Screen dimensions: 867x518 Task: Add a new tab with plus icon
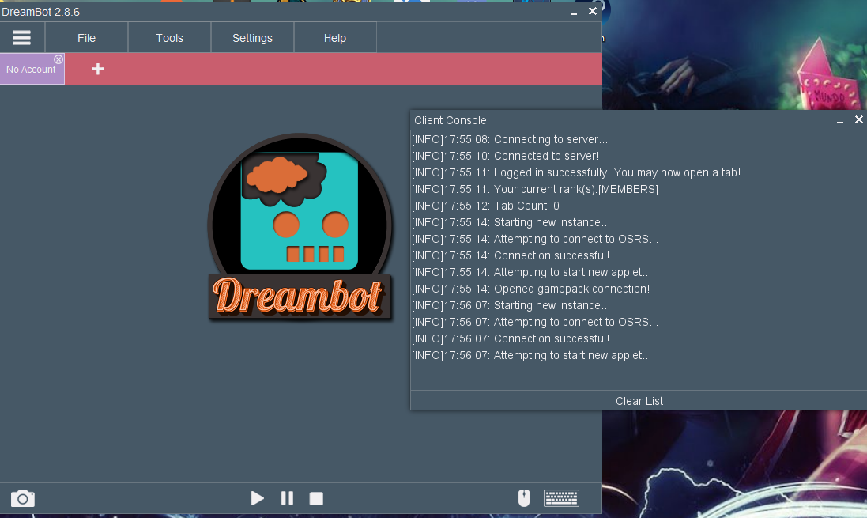pos(98,69)
